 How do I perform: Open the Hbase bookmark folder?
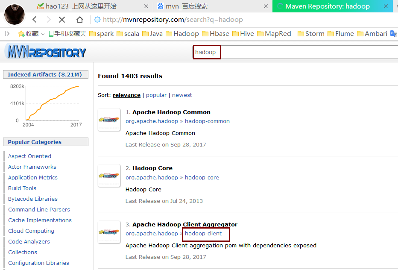coord(216,33)
